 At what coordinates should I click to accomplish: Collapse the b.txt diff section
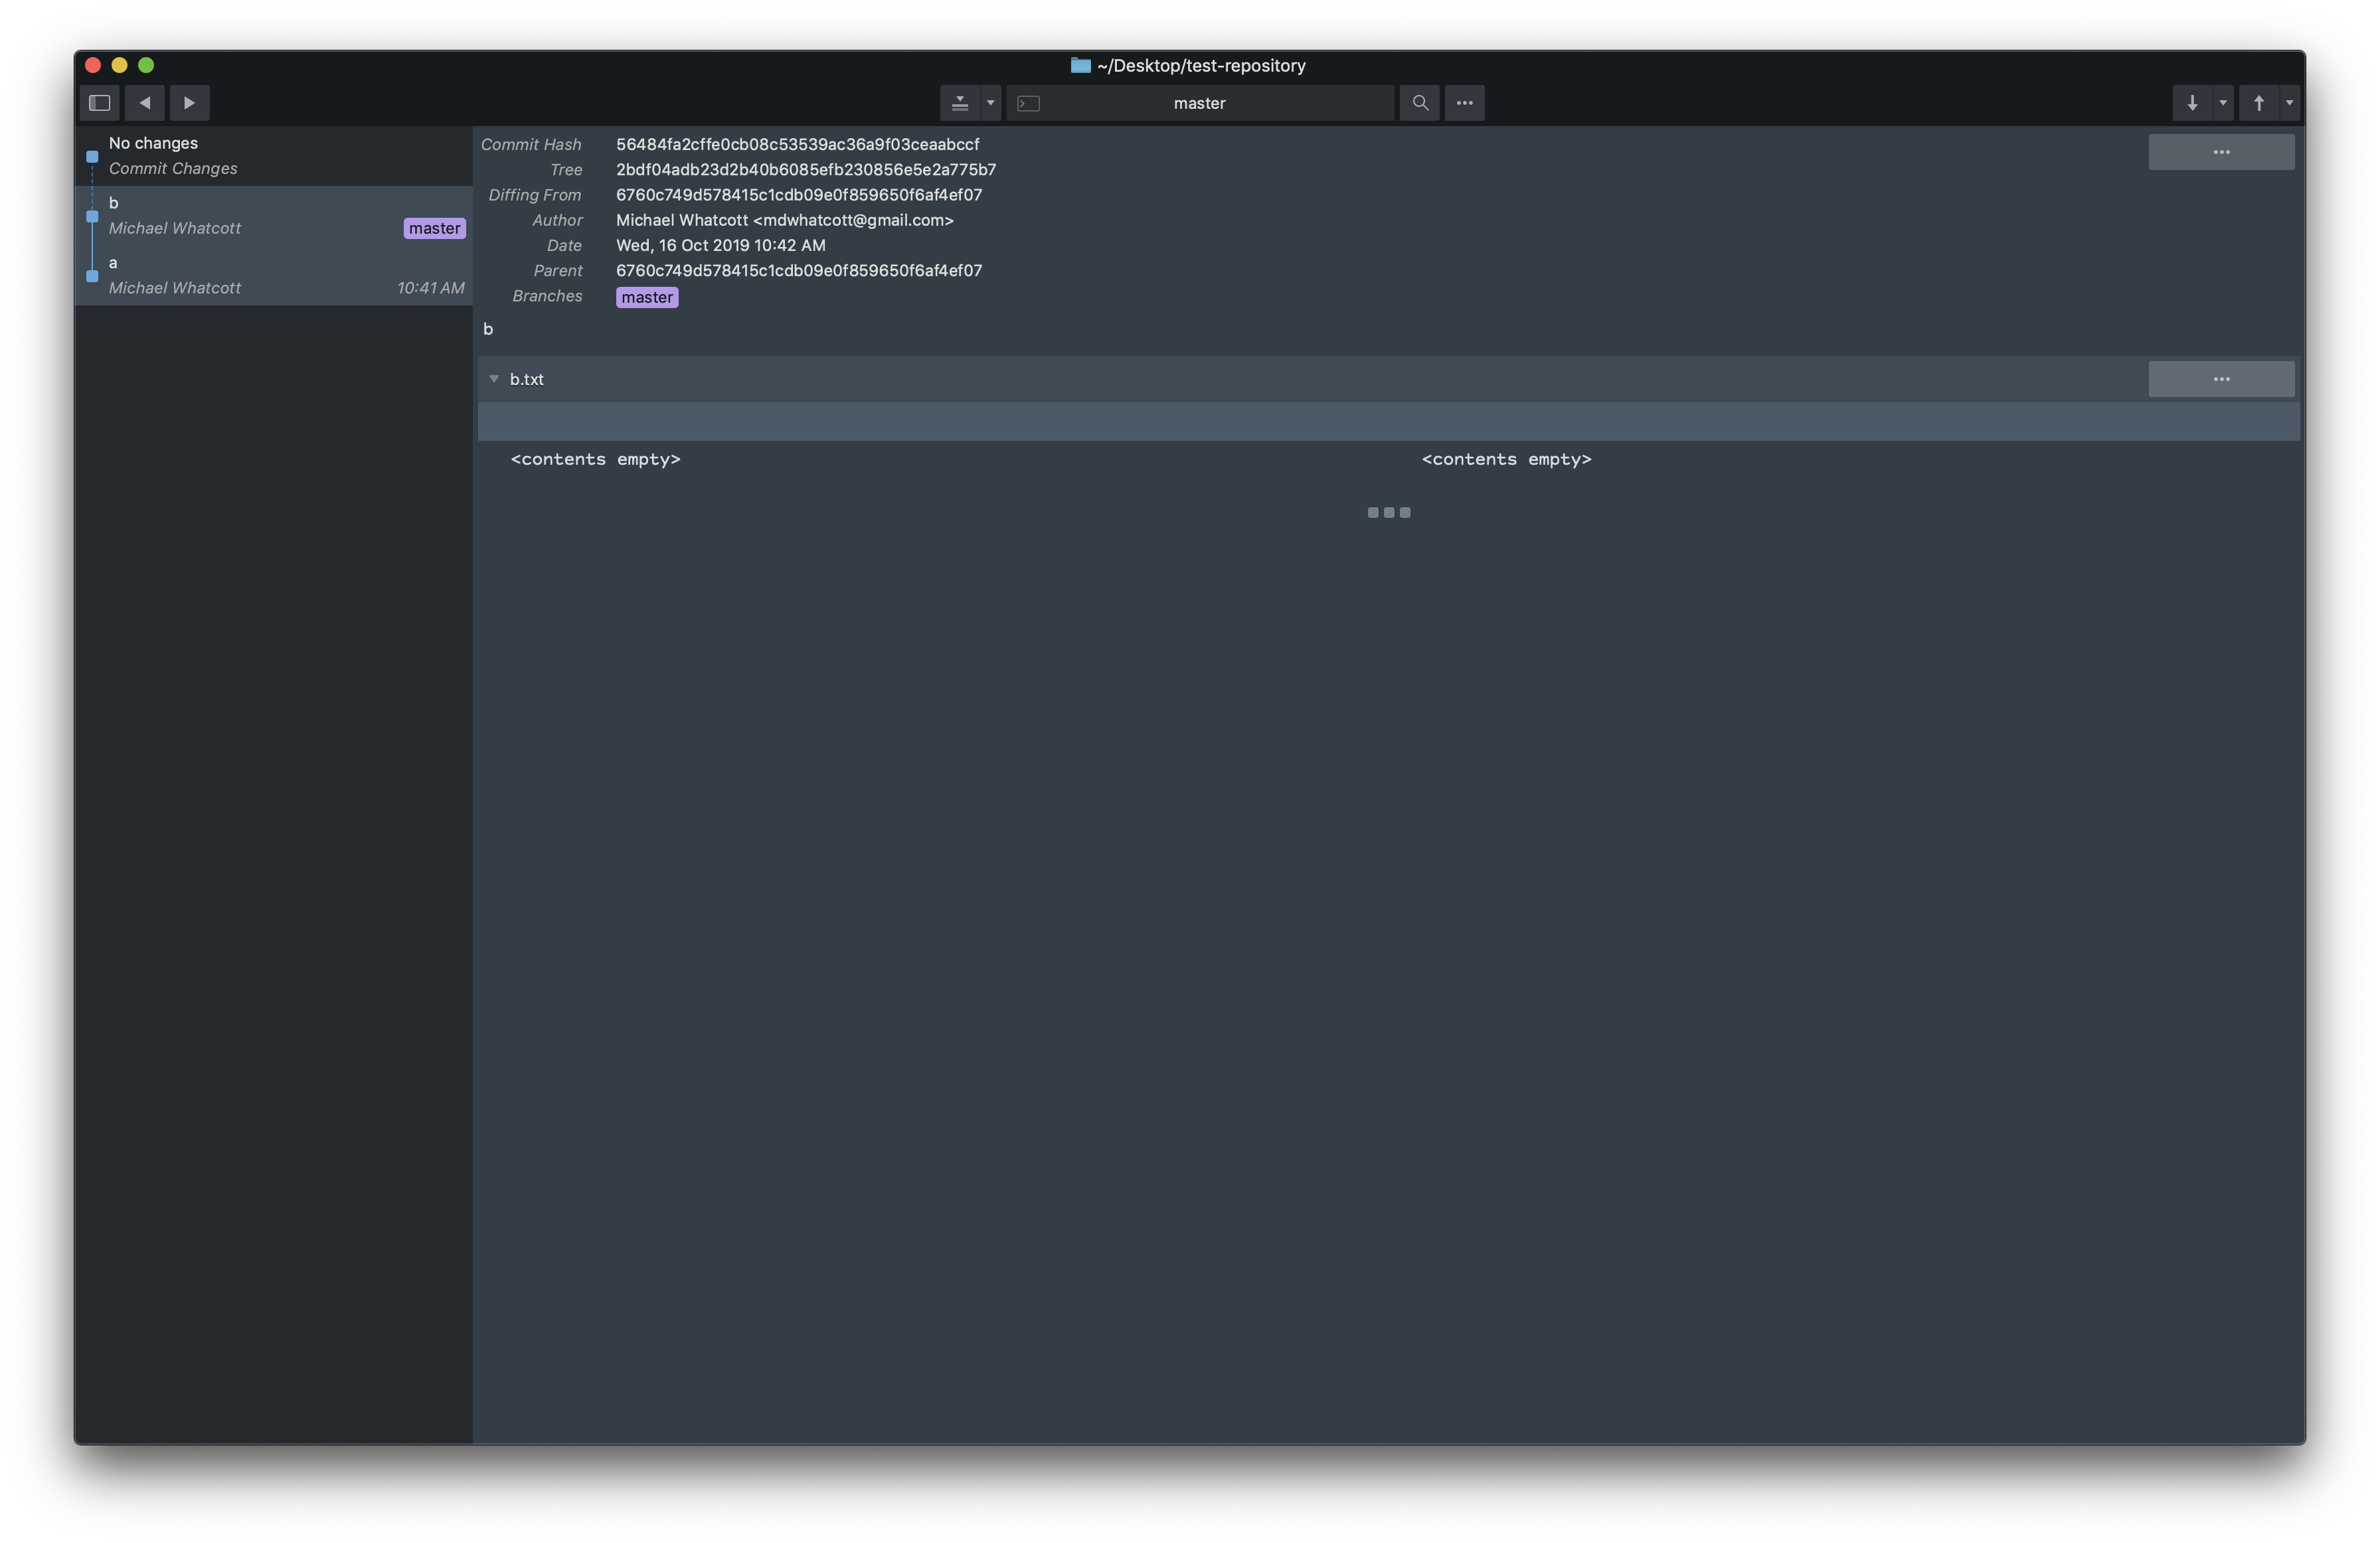point(494,380)
